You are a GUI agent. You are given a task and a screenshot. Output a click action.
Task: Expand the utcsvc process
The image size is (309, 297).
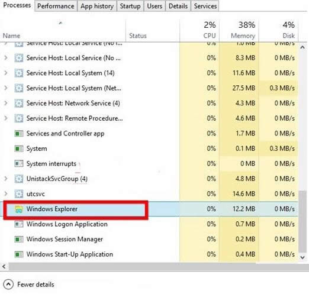tap(6, 194)
